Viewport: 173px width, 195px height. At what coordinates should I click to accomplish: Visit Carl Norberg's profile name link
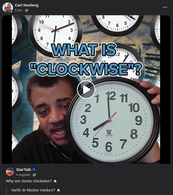pos(27,5)
